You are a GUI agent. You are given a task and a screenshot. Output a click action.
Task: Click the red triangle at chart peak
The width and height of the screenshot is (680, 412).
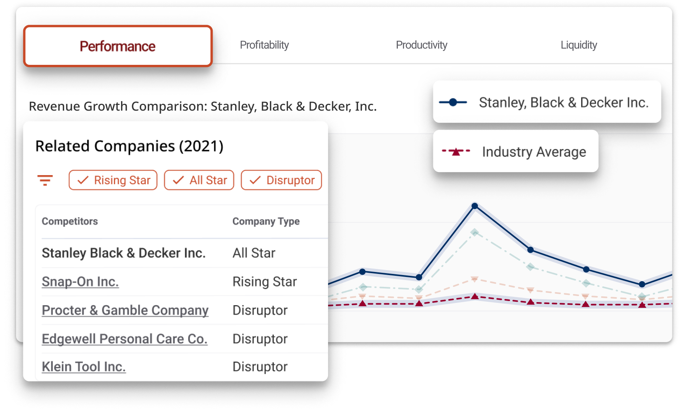coord(475,296)
